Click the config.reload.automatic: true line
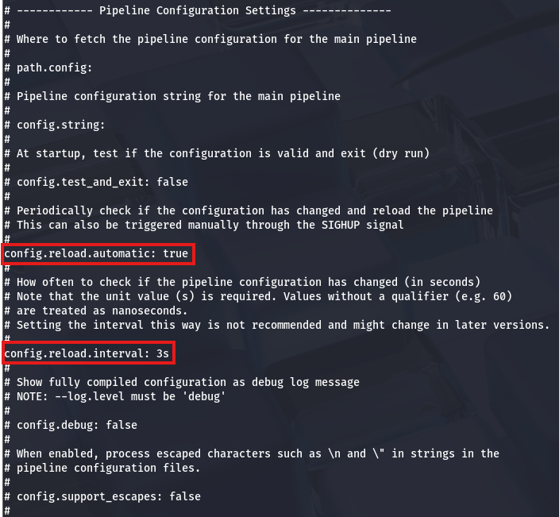The image size is (559, 517). [96, 253]
